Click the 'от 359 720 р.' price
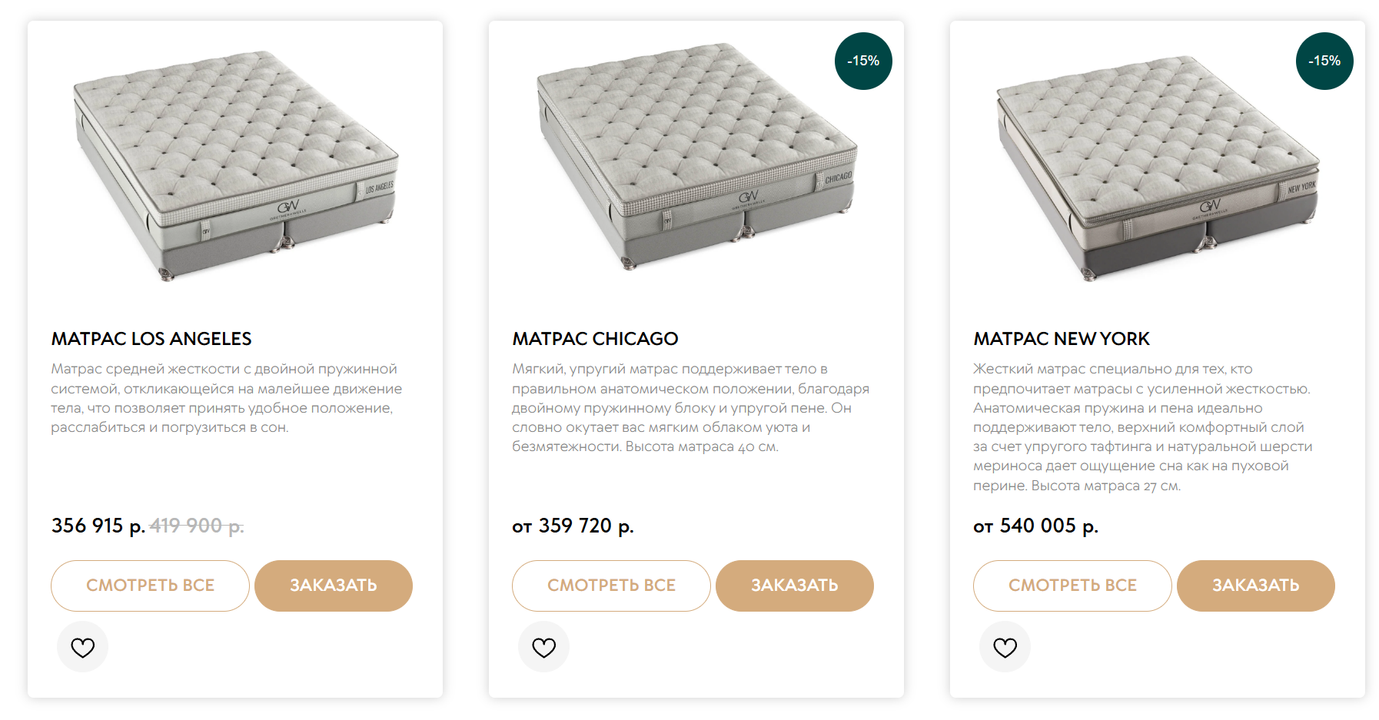The width and height of the screenshot is (1379, 720). (573, 526)
